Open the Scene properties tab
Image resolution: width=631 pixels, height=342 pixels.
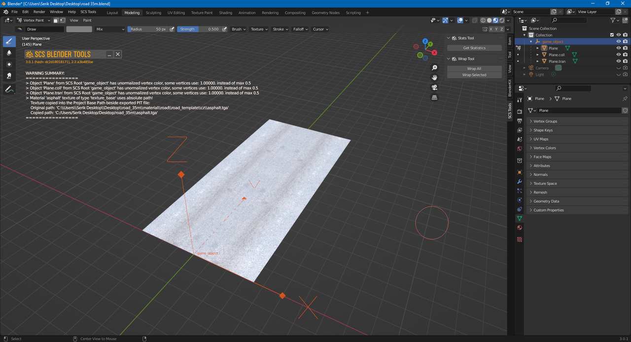pos(520,139)
